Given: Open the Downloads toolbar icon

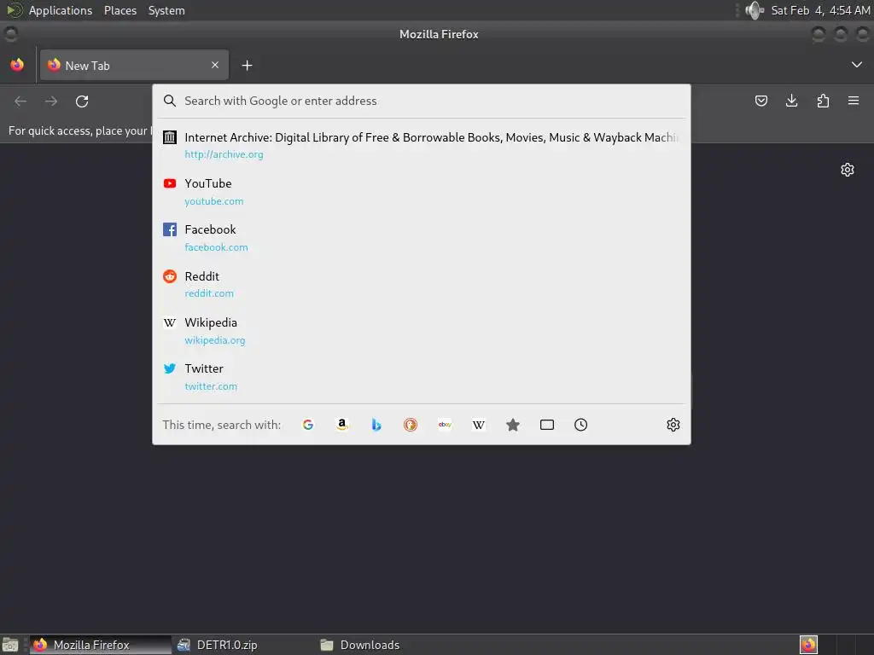Looking at the screenshot, I should 791,101.
